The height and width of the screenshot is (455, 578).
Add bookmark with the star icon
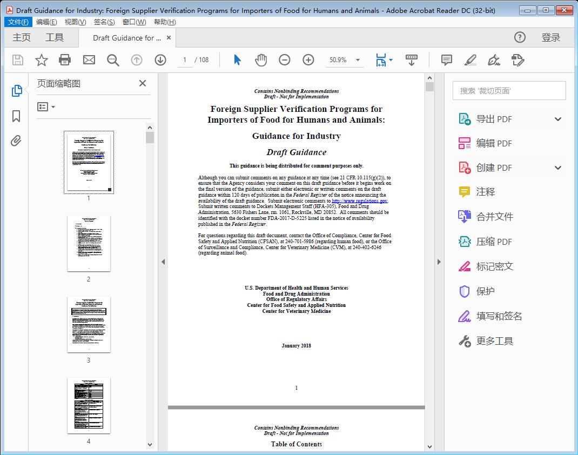pos(41,60)
